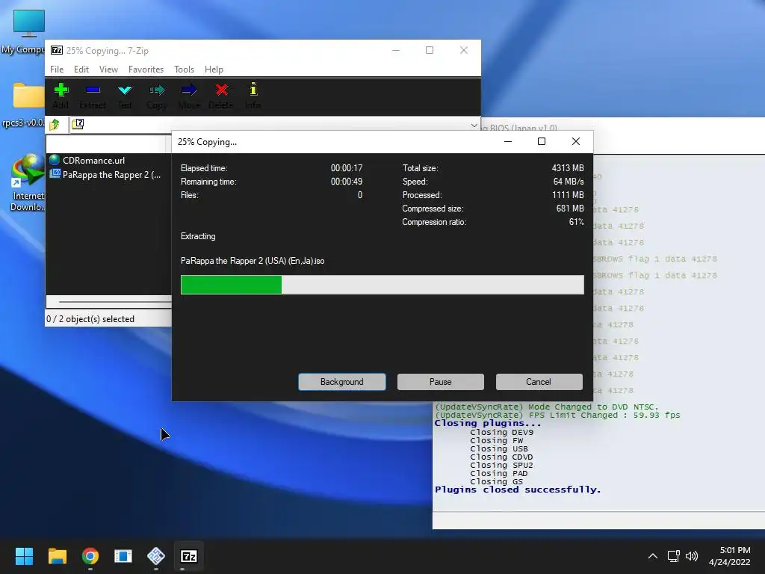
Task: Open the Help menu
Action: (214, 70)
